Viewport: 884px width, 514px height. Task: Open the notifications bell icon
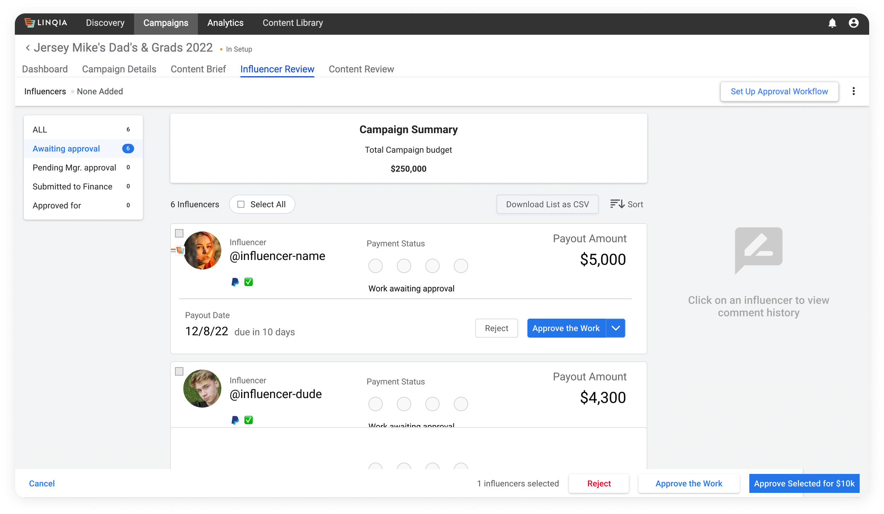point(832,23)
